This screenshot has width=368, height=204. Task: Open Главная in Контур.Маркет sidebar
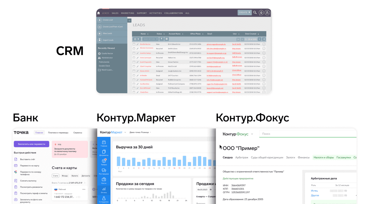click(x=104, y=144)
